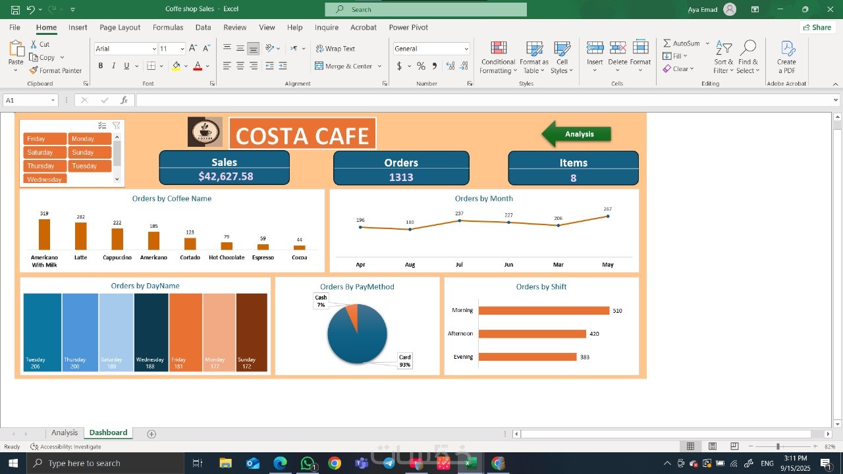Image resolution: width=843 pixels, height=474 pixels.
Task: Align text to the right
Action: [254, 66]
